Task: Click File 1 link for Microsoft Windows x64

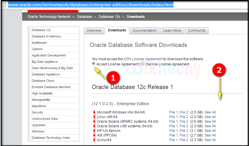Action: tap(174, 112)
